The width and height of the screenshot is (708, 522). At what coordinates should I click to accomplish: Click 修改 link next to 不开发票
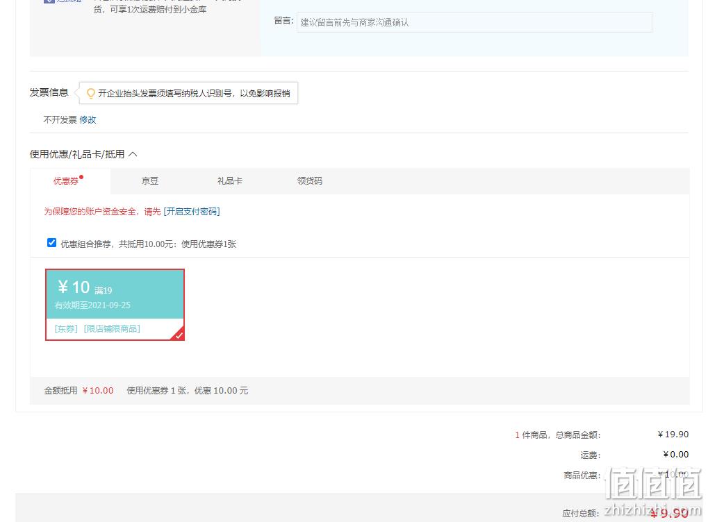pos(88,119)
